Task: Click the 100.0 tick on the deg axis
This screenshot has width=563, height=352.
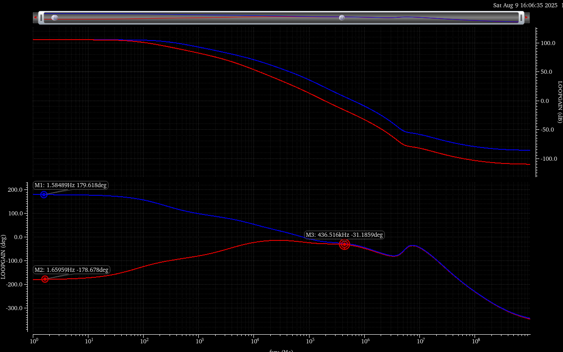Action: (x=15, y=213)
